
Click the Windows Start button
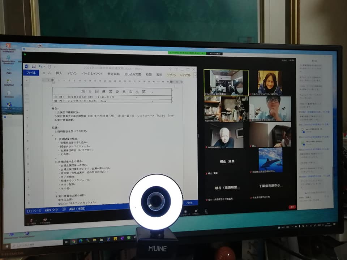[x=7, y=246]
